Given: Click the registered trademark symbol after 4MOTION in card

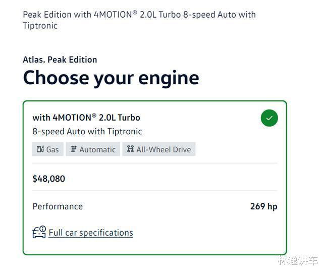Looking at the screenshot, I should click(94, 115).
